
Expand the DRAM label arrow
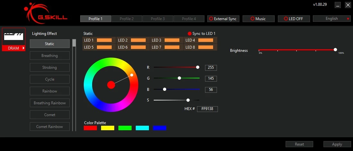[23, 48]
